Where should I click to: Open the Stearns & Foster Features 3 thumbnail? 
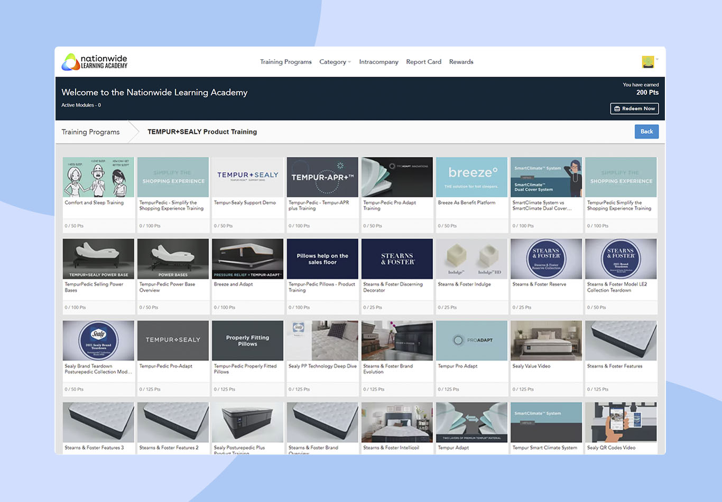[x=98, y=422]
